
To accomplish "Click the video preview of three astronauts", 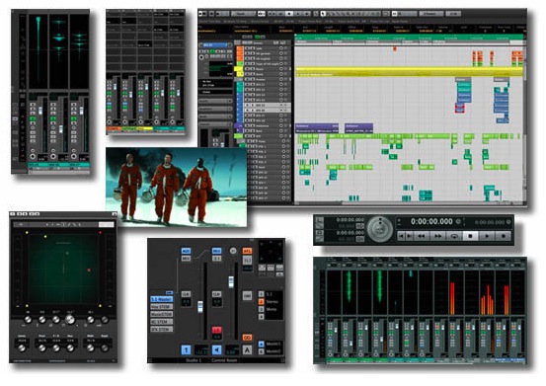I will pyautogui.click(x=176, y=187).
